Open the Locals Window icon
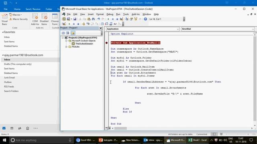The image size is (257, 144). (x=102, y=24)
